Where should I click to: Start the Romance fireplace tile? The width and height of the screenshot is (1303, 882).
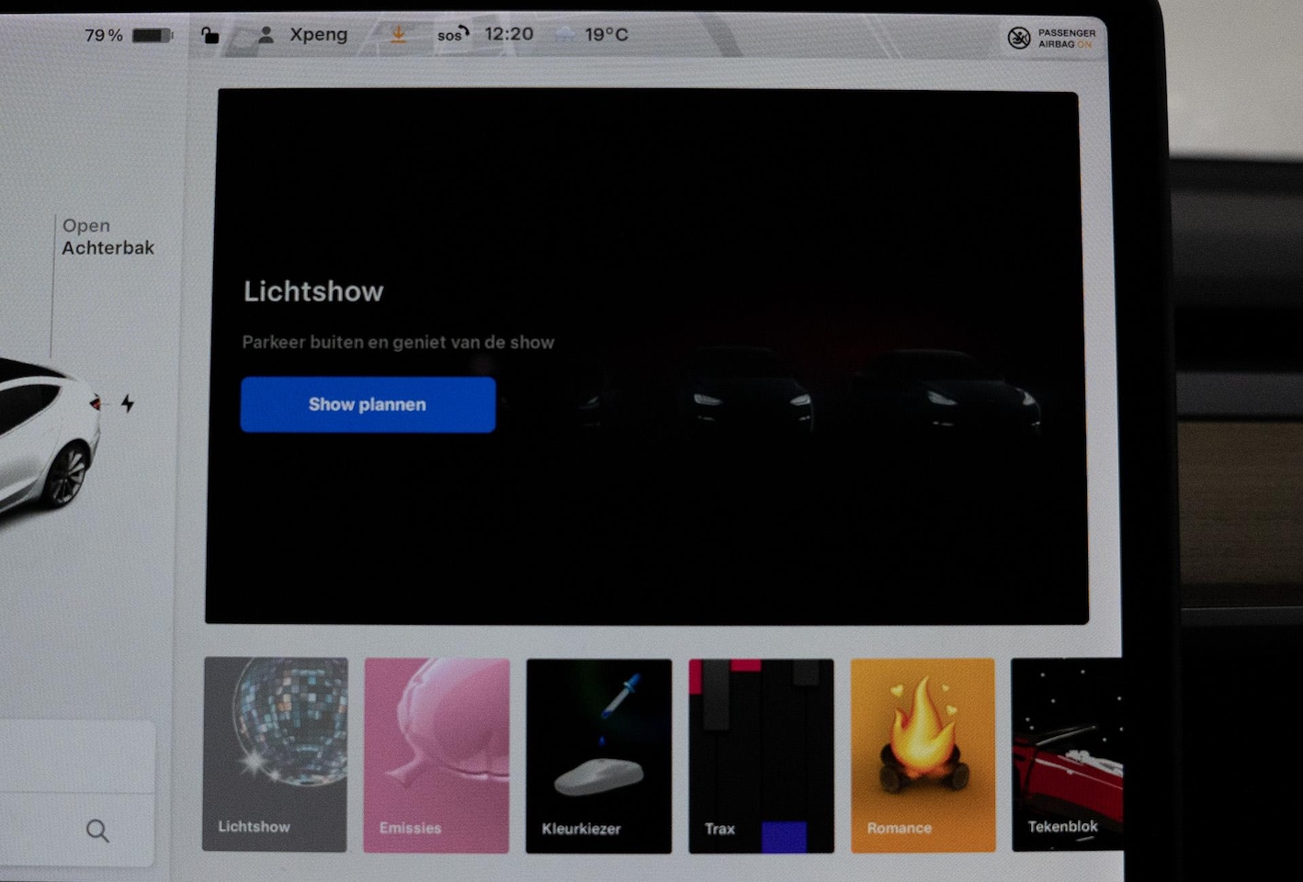[923, 754]
